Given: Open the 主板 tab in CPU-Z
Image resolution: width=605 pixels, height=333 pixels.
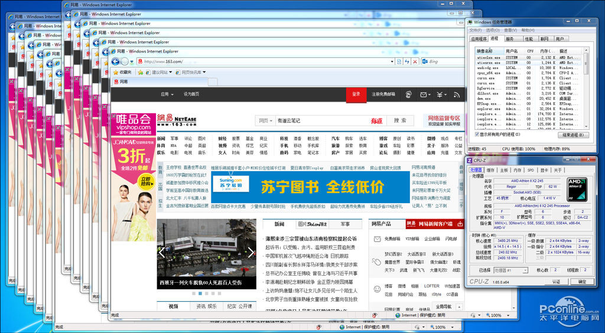Looking at the screenshot, I should click(504, 170).
